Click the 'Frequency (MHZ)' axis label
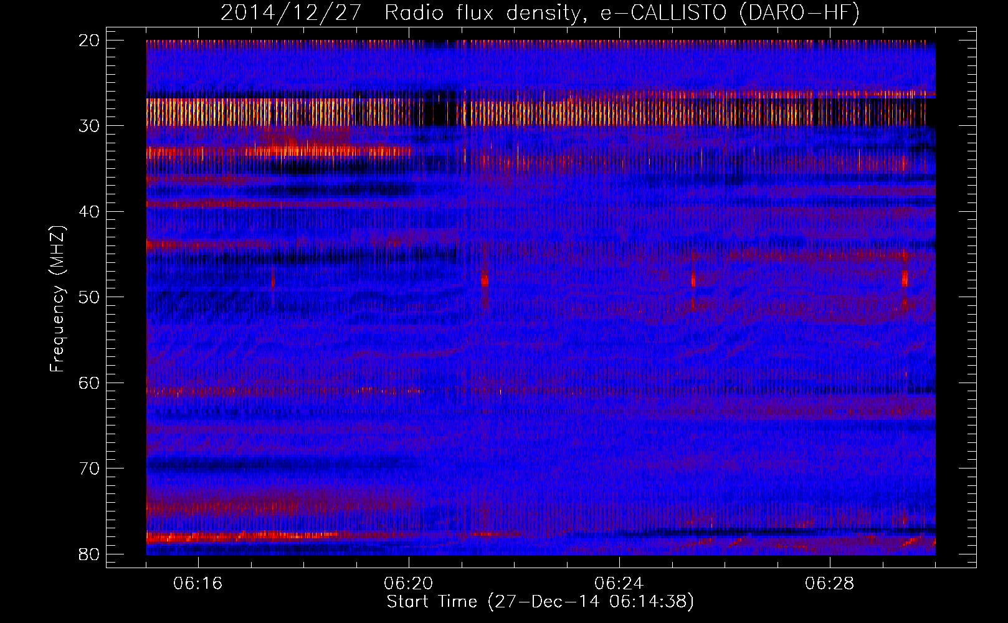The height and width of the screenshot is (623, 1008). [x=57, y=299]
